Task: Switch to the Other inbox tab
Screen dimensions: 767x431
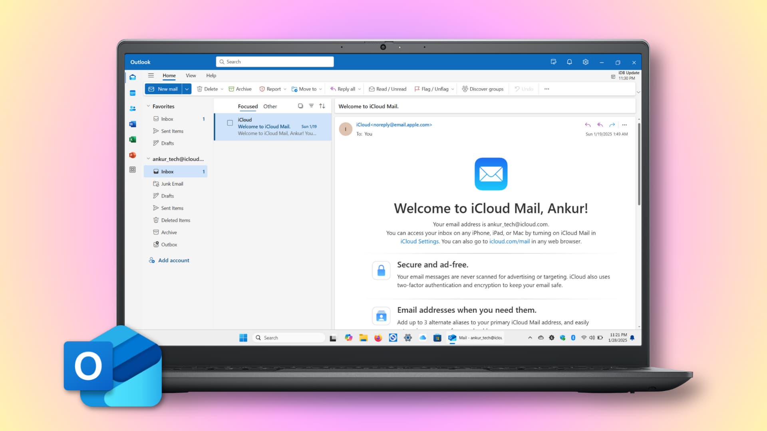Action: click(x=270, y=106)
